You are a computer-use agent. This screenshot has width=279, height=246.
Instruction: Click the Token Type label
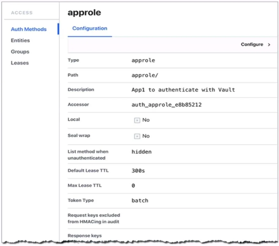(81, 200)
